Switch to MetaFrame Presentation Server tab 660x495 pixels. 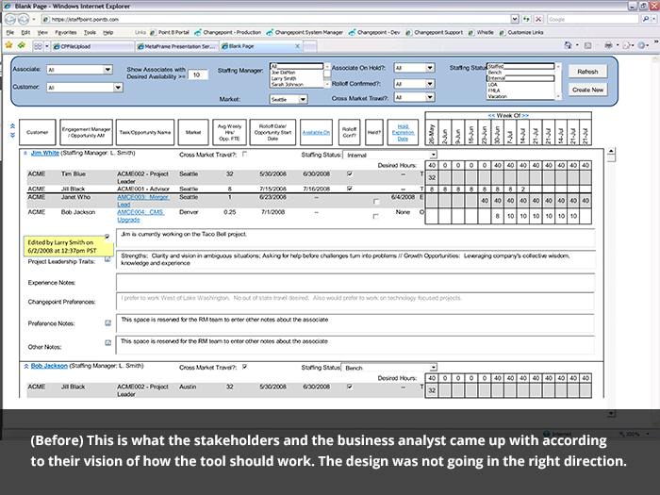(x=177, y=46)
